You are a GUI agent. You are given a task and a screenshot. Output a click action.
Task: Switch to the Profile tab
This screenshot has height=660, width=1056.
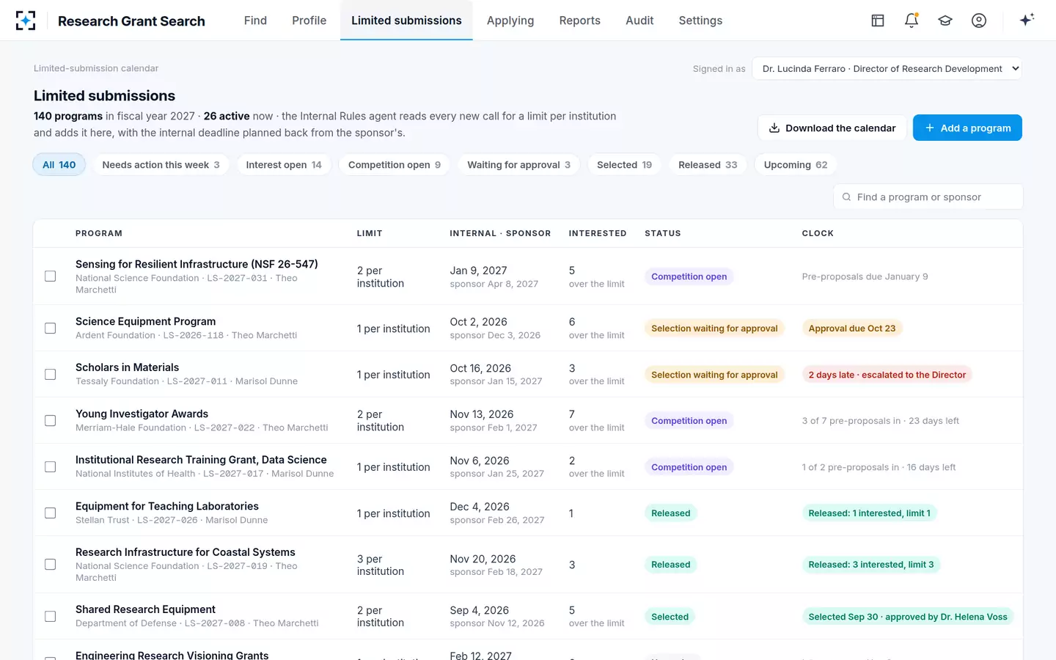click(309, 21)
